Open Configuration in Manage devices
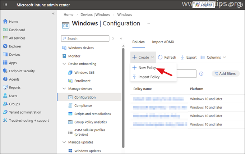Viewport: 245px width, 154px height. pyautogui.click(x=89, y=97)
